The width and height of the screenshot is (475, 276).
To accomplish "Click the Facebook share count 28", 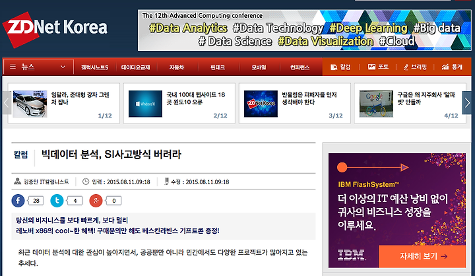I will [36, 201].
